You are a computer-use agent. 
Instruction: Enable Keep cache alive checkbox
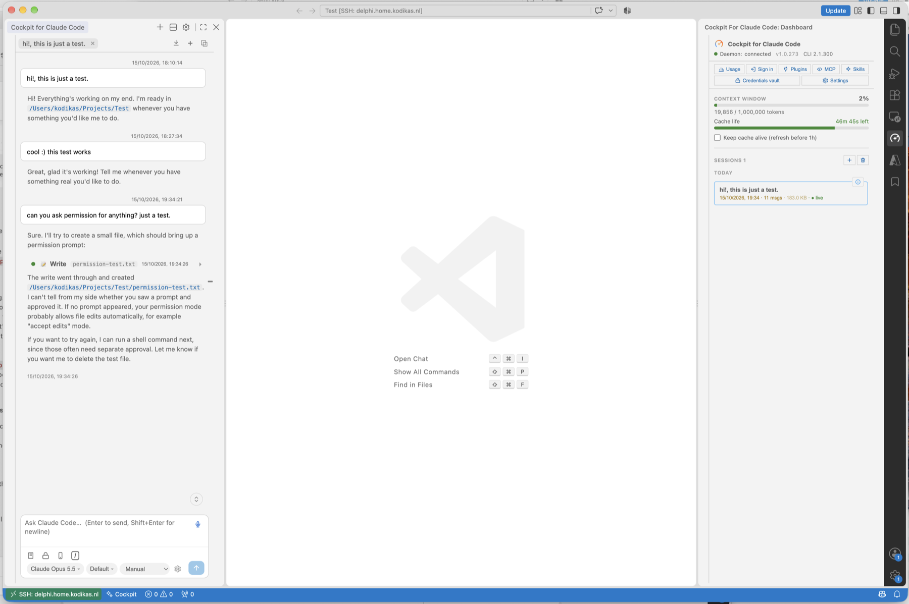pos(717,138)
